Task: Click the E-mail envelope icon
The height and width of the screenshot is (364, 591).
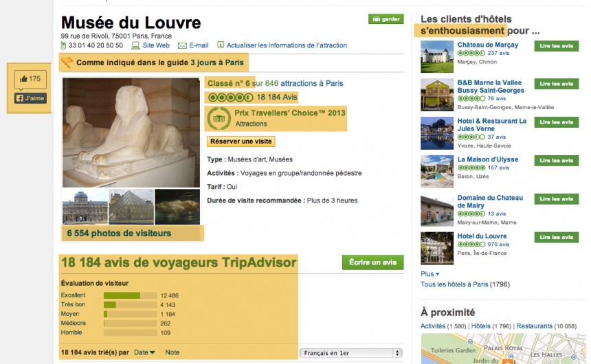Action: point(182,45)
